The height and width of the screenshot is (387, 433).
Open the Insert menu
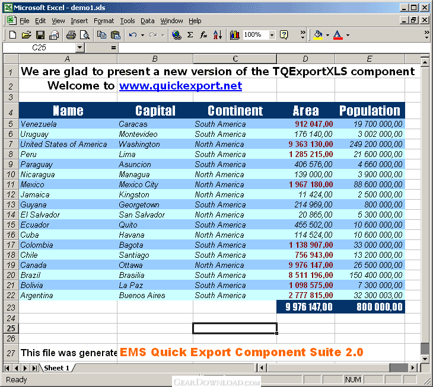[79, 21]
